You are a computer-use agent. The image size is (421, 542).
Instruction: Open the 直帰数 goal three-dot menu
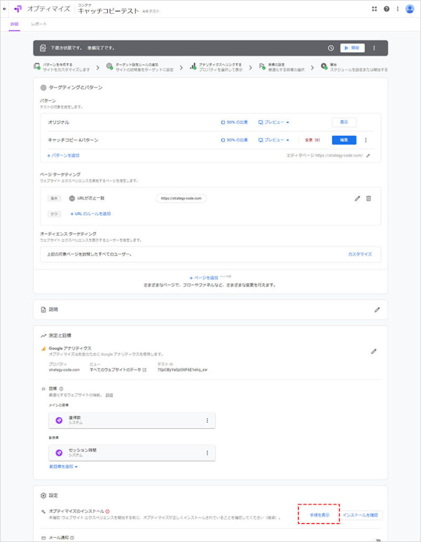207,420
